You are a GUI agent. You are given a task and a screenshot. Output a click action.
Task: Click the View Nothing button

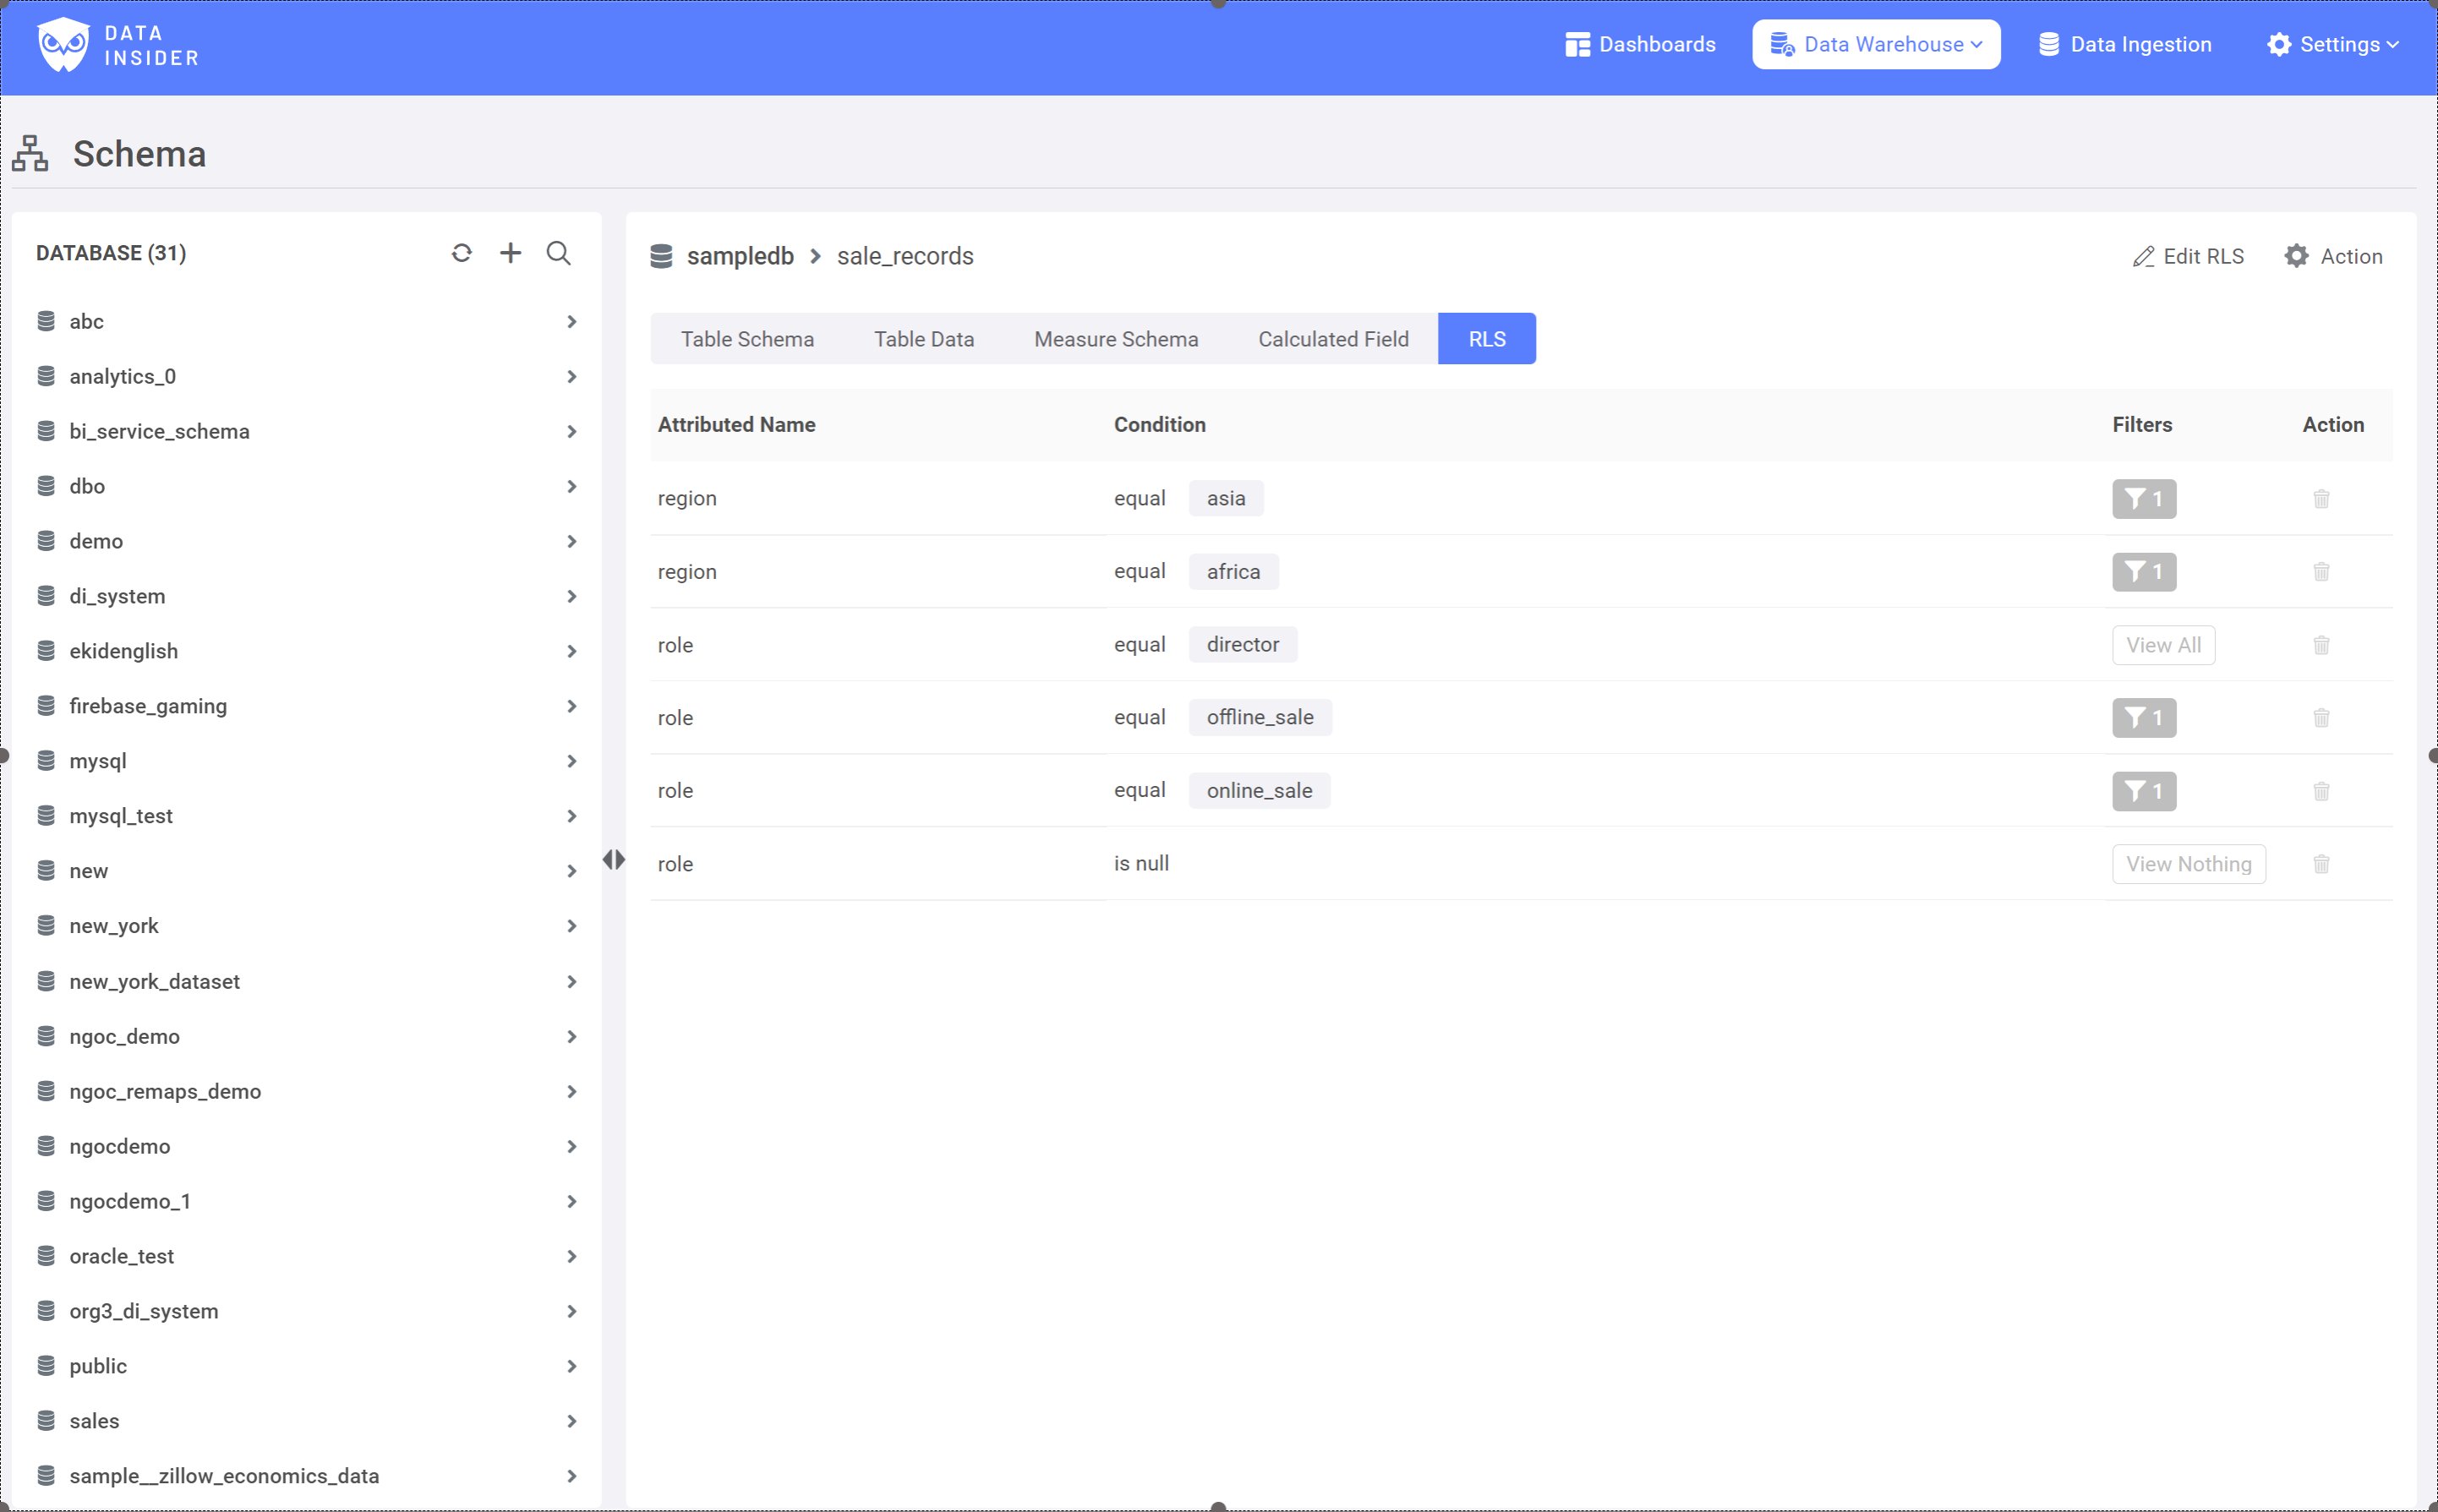tap(2188, 864)
